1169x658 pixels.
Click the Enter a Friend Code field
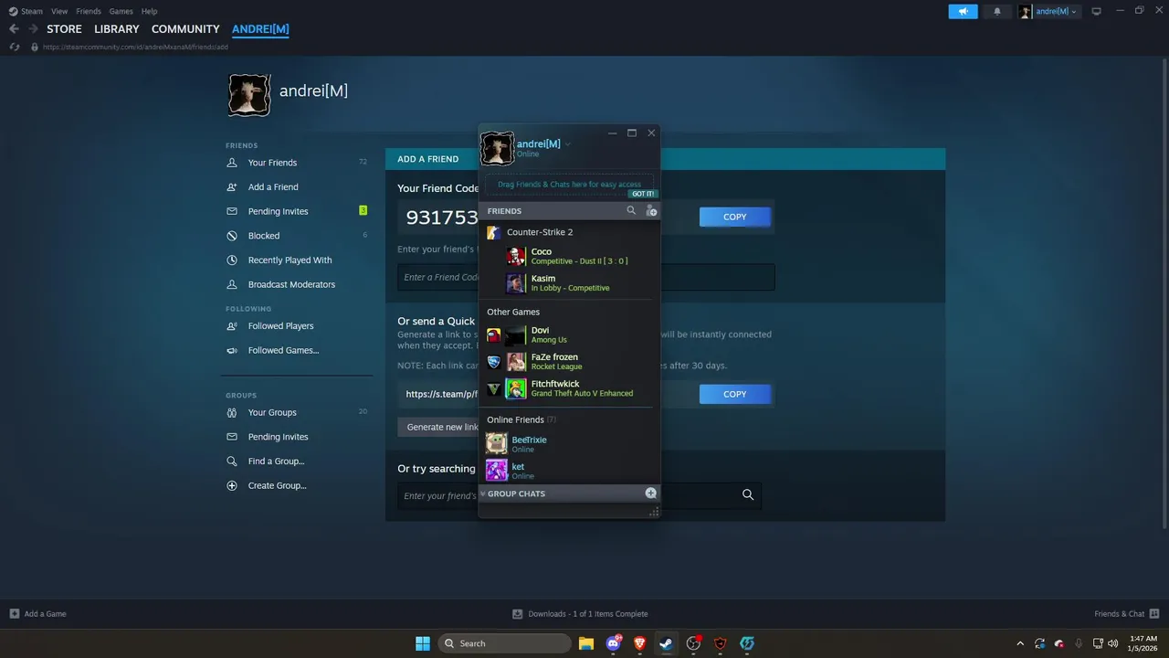click(586, 277)
